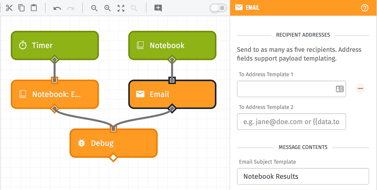
Task: Click Debug node input square connector
Action: point(113,129)
